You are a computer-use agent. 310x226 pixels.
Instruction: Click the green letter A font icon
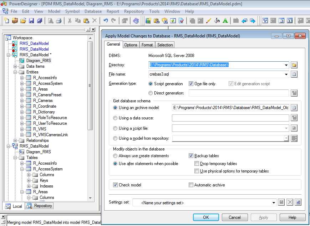click(225, 21)
